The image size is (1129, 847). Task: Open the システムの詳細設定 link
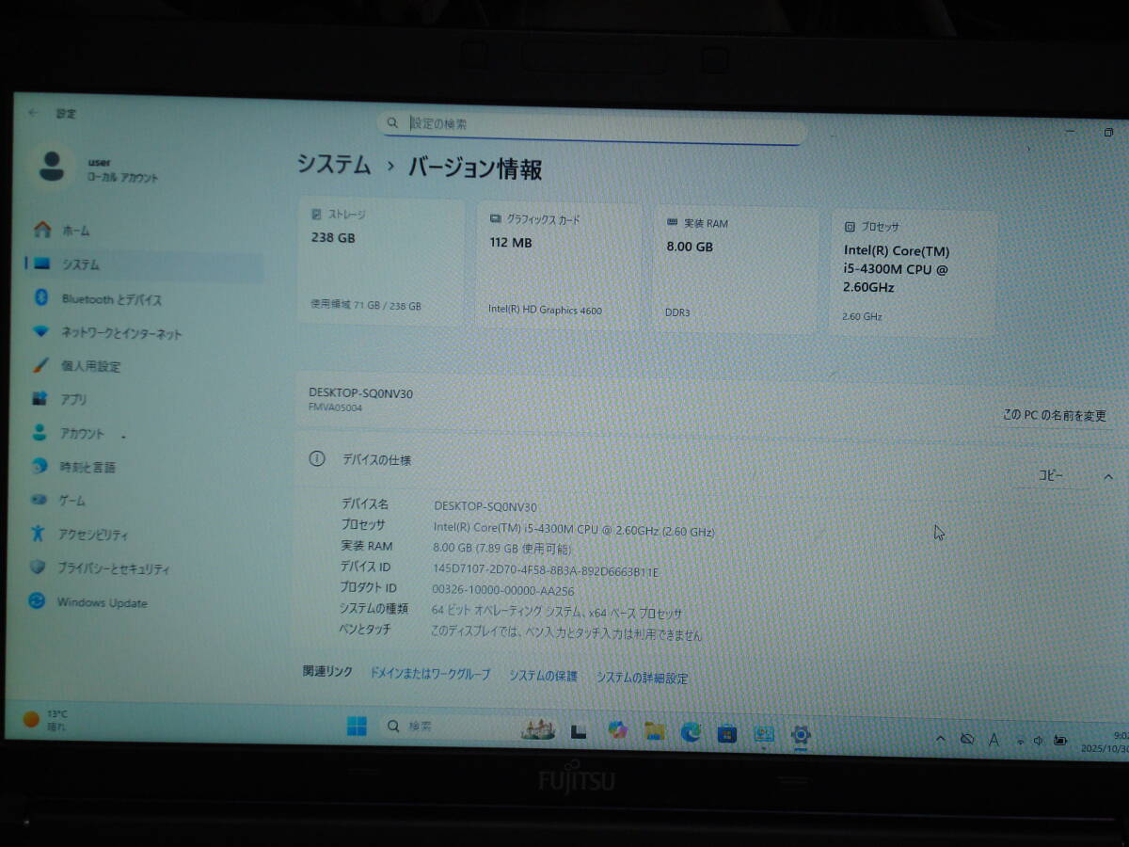coord(642,678)
